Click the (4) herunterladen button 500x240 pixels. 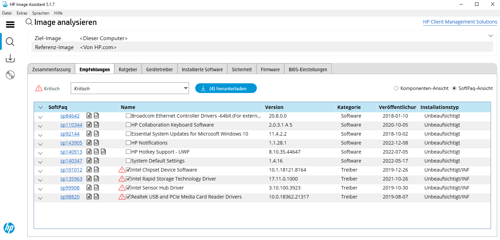(x=226, y=88)
